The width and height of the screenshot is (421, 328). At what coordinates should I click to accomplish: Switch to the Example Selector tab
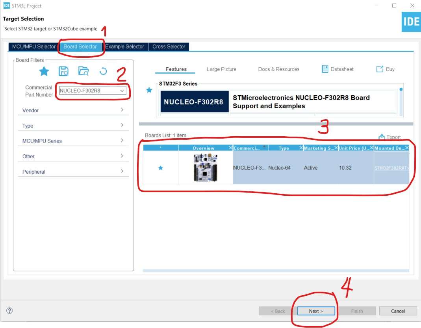[x=124, y=46]
